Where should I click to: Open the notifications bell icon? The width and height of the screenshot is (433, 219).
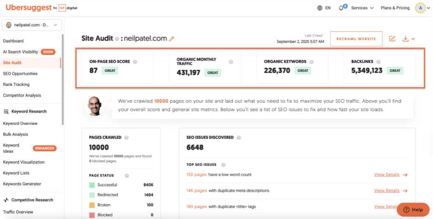341,8
